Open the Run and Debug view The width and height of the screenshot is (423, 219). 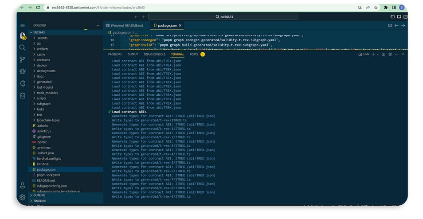[x=22, y=71]
